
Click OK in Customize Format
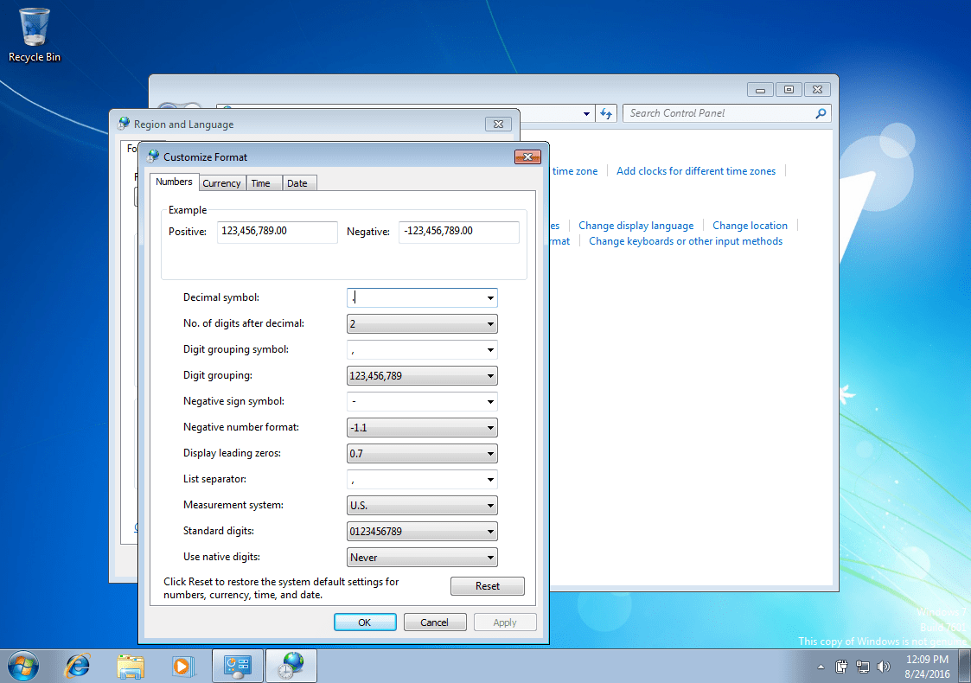(365, 622)
